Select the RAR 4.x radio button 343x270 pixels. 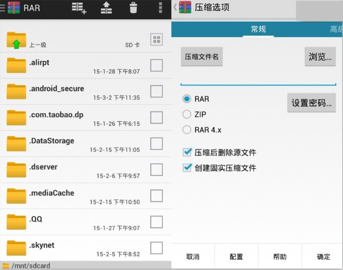(x=187, y=130)
